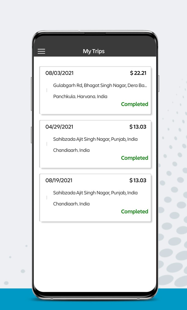
Task: Tap Sahibzada Ajit Singh Nagar on 08/19/2021 trip
Action: 95,193
